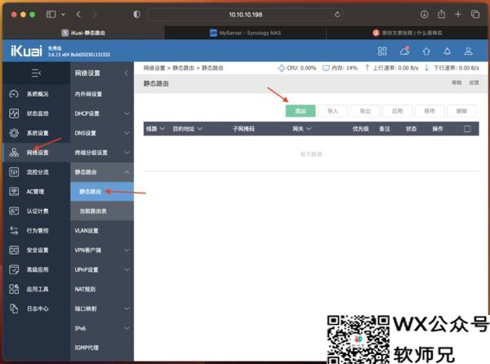Viewport: 490px width, 364px height.
Task: Click the 状态监控 monitor icon
Action: (x=14, y=113)
